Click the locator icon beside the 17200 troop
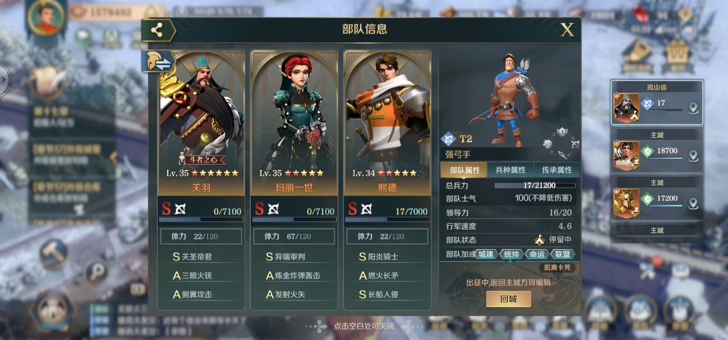Viewport: 728px width, 340px height. tap(693, 203)
